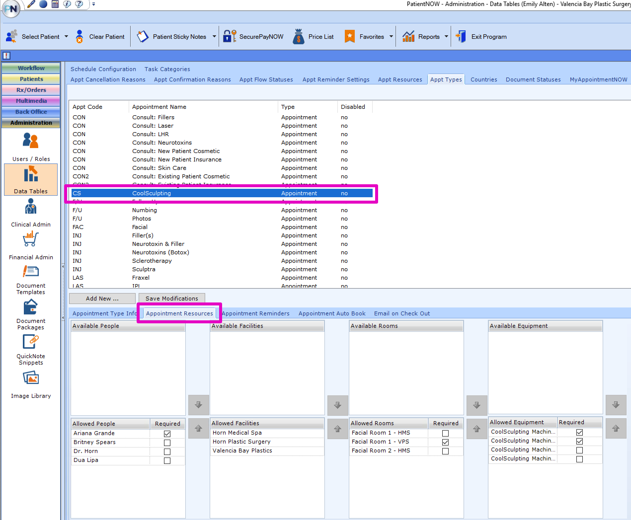Expand Patient Sticky Notes dropdown arrow

pyautogui.click(x=214, y=36)
